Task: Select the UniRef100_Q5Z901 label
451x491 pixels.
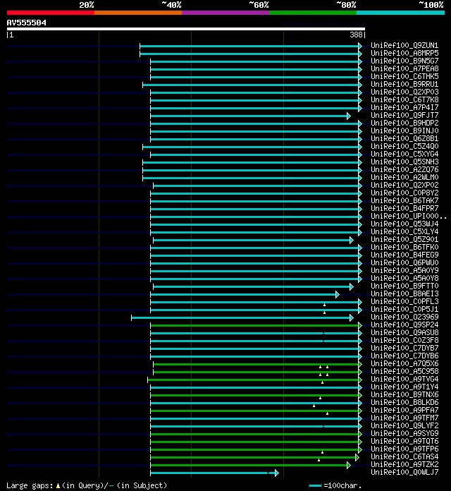Action: click(404, 239)
